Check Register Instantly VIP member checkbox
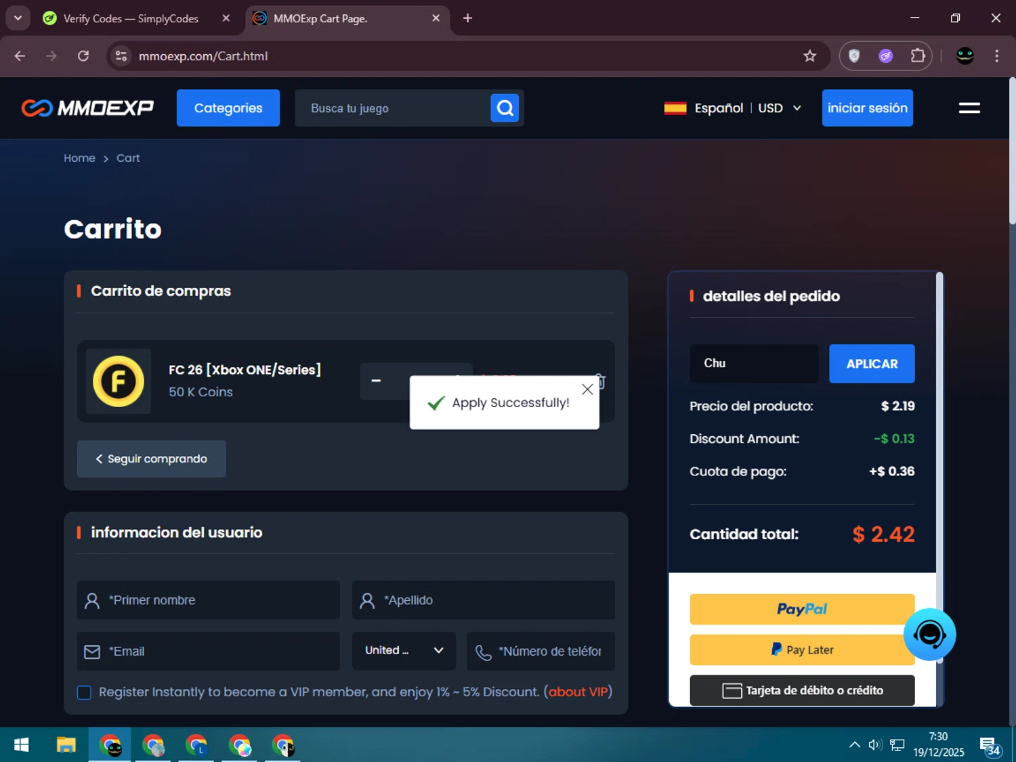 click(84, 692)
